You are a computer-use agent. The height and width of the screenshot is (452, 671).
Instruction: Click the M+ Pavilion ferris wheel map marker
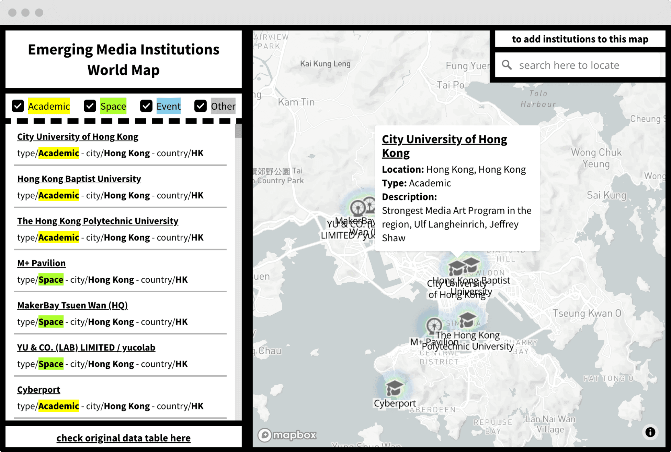point(434,325)
